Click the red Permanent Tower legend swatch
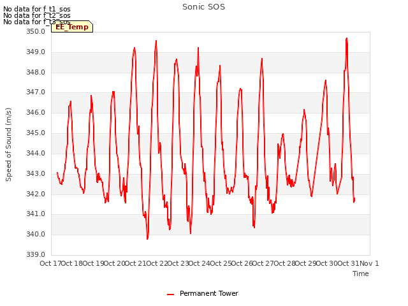This screenshot has width=408, height=306. (170, 295)
